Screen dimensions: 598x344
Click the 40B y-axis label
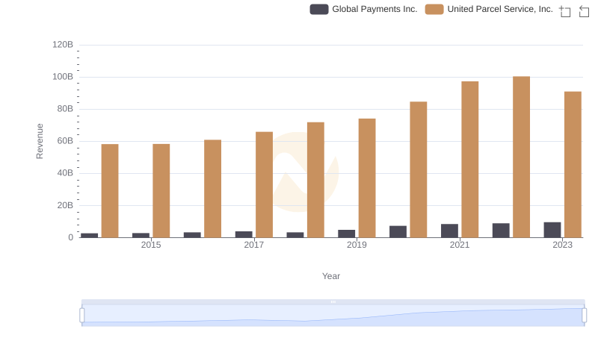tap(65, 173)
